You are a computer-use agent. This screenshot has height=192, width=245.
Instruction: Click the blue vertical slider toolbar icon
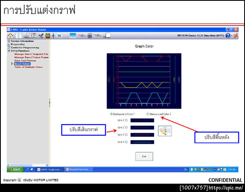(53, 36)
